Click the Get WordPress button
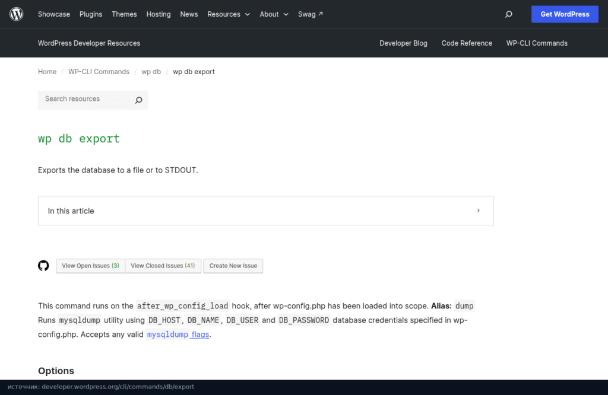This screenshot has height=395, width=608. (x=565, y=14)
